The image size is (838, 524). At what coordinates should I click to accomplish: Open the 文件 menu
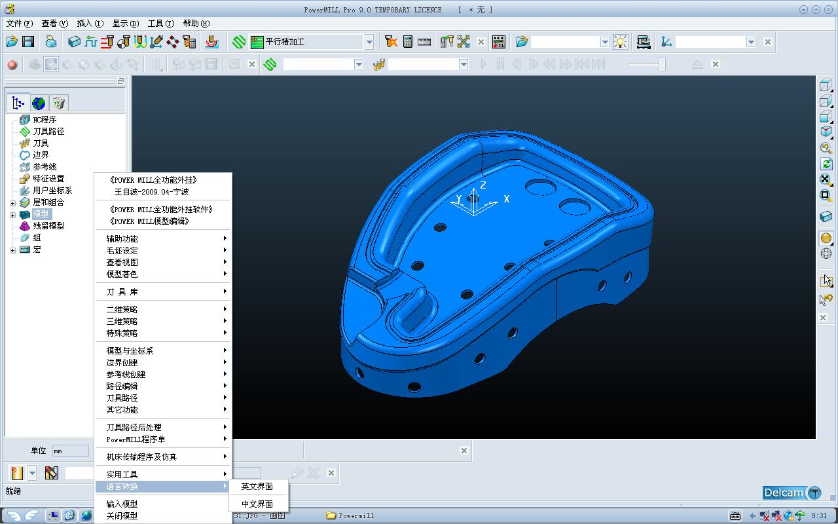pyautogui.click(x=19, y=24)
